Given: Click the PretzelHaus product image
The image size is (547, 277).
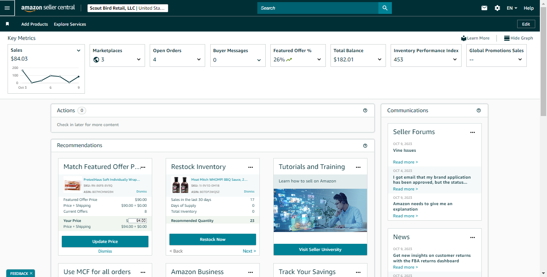Looking at the screenshot, I should pos(73,185).
